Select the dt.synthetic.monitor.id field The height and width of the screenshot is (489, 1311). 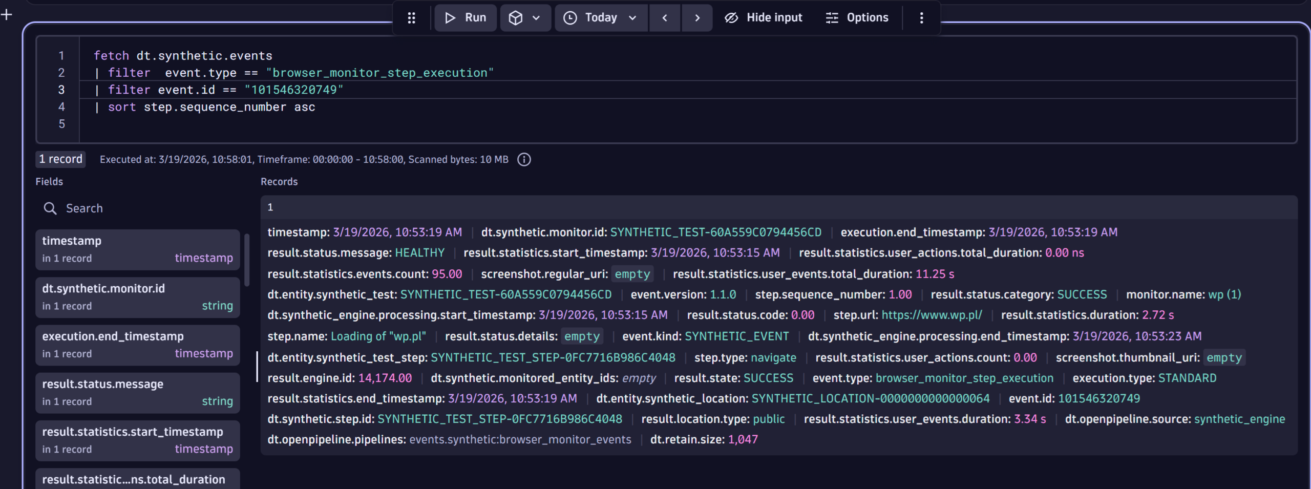tap(137, 297)
